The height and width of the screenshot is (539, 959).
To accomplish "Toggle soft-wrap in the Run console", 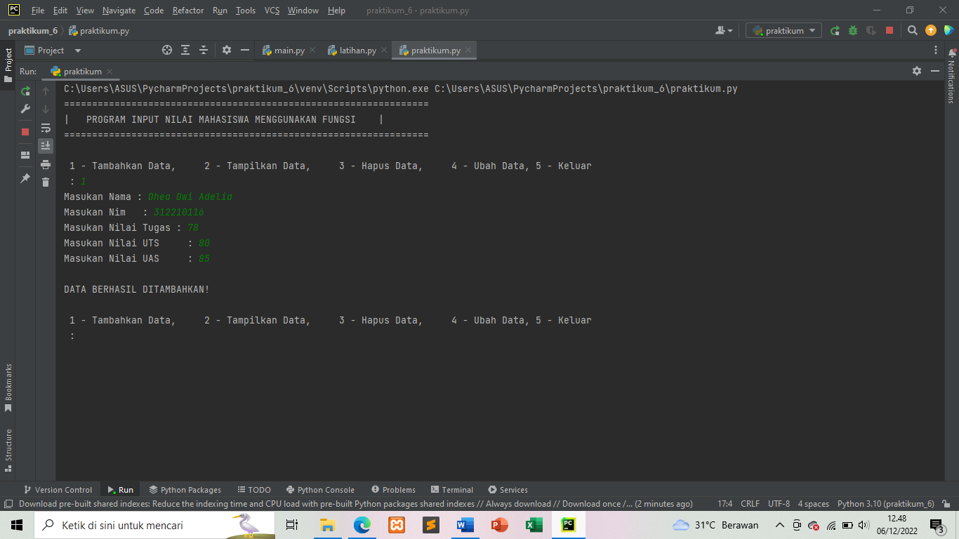I will point(46,128).
